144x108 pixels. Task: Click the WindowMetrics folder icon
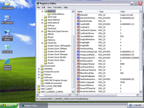[x=49, y=14]
